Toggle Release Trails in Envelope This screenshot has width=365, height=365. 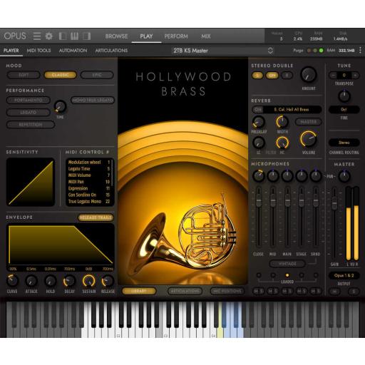click(x=96, y=217)
